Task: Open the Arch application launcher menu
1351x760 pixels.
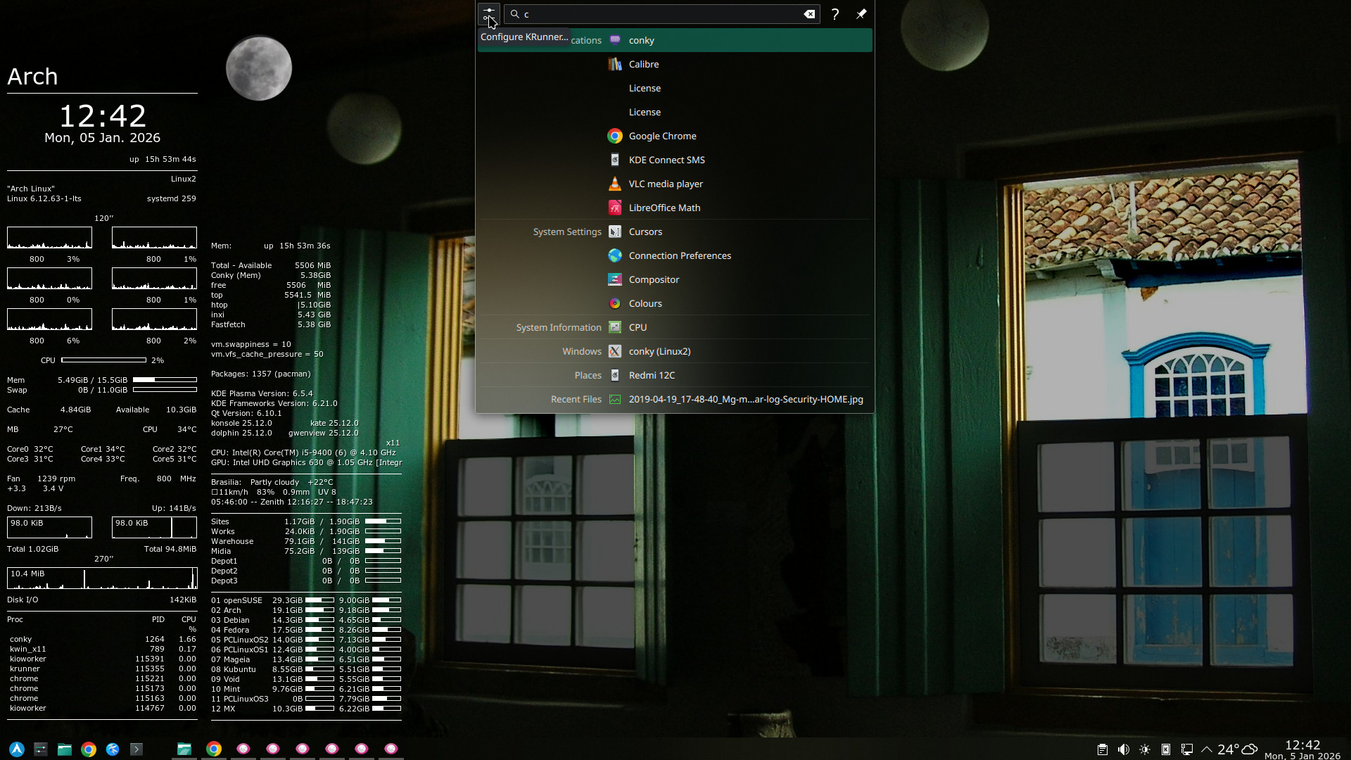Action: coord(17,749)
